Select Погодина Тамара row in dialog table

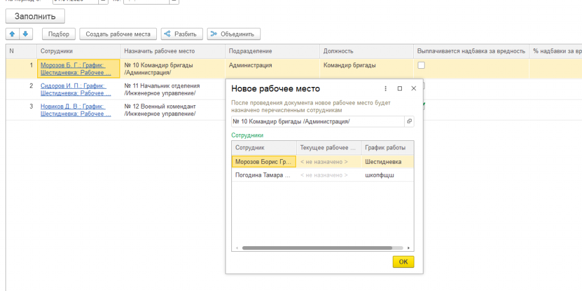323,175
